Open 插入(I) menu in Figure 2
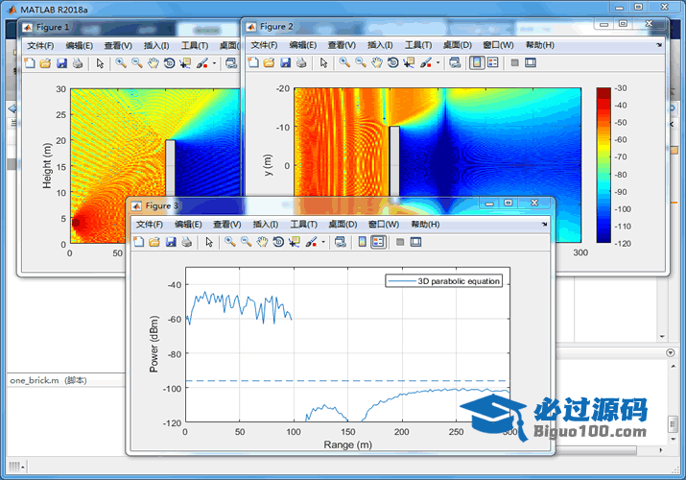This screenshot has width=686, height=480. coord(380,45)
